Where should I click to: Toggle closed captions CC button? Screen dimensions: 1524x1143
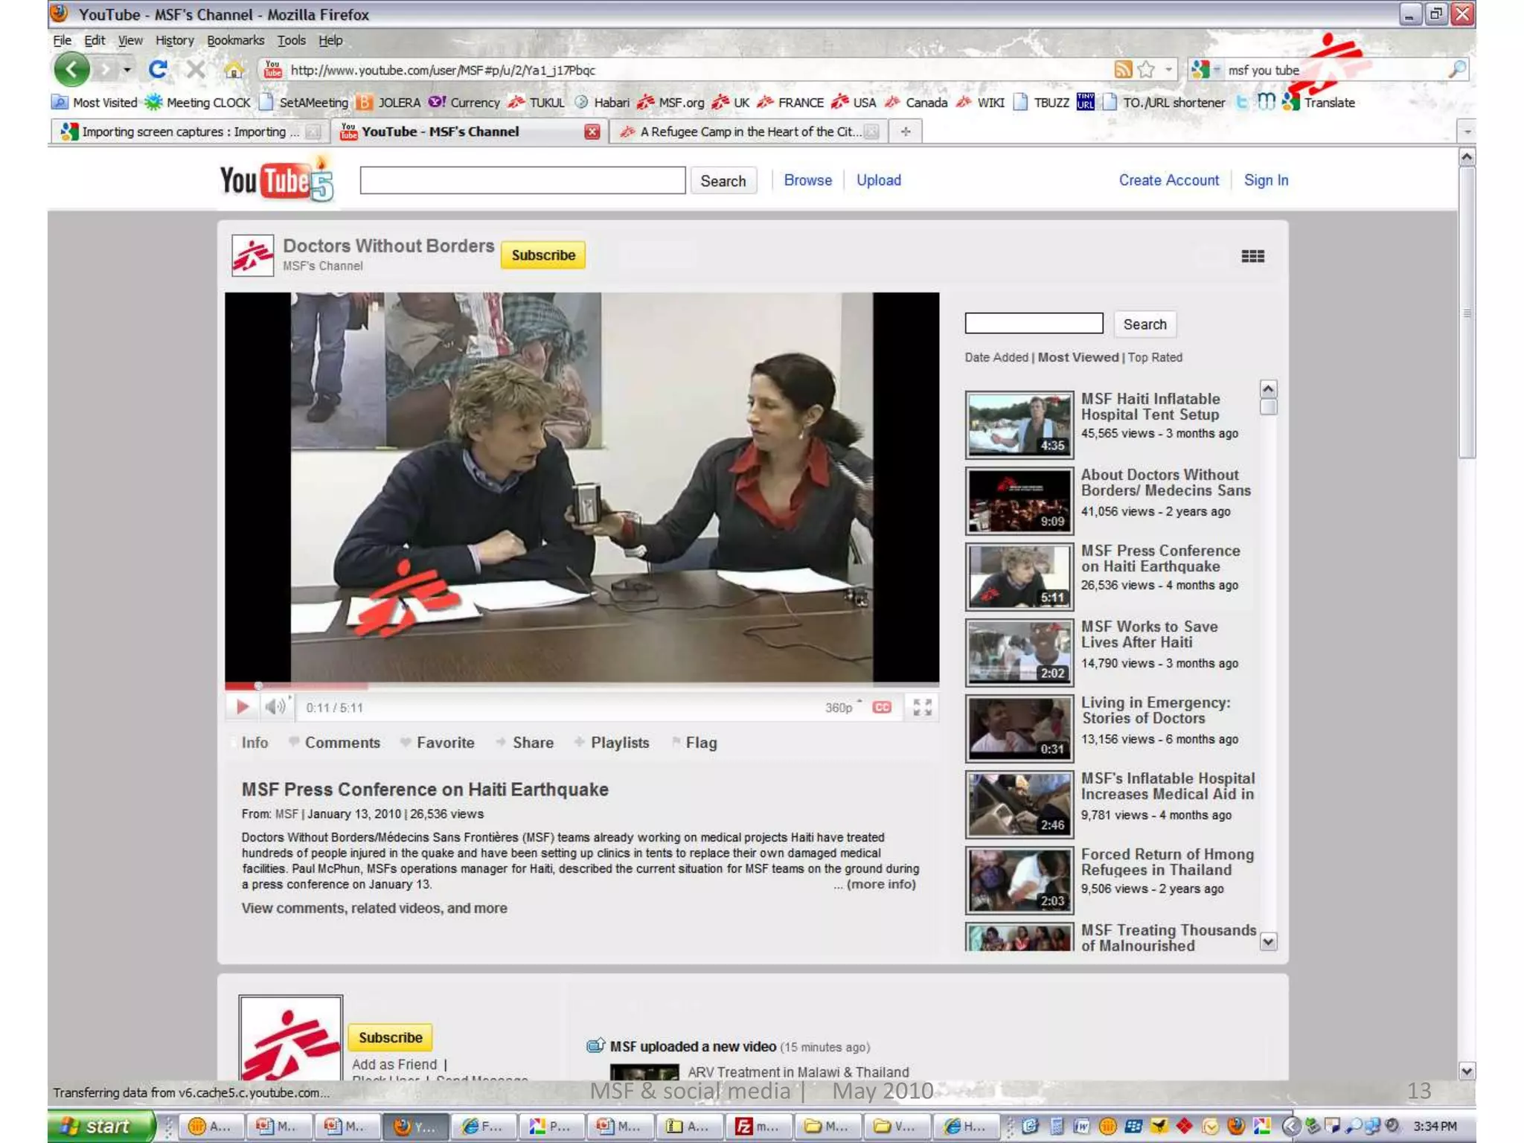point(882,707)
